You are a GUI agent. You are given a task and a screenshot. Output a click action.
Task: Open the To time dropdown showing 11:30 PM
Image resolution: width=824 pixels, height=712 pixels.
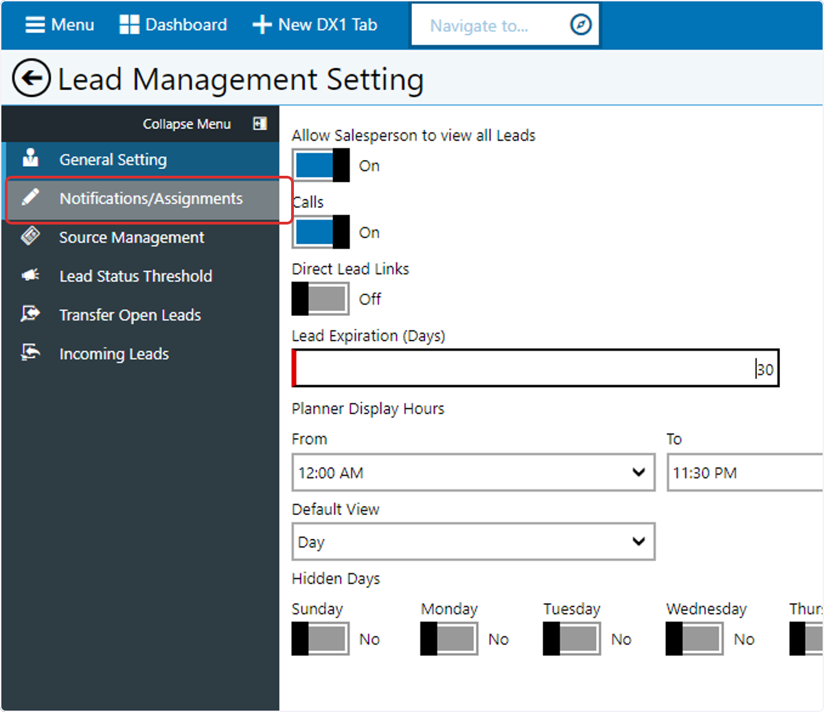tap(745, 472)
